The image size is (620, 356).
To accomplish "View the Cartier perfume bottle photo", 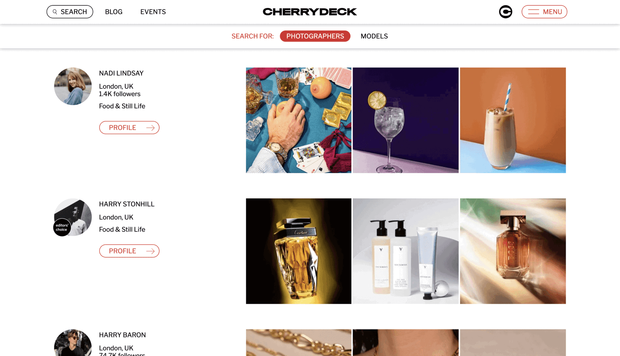I will coord(298,251).
